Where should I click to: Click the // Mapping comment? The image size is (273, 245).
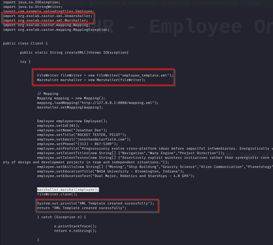point(47,94)
